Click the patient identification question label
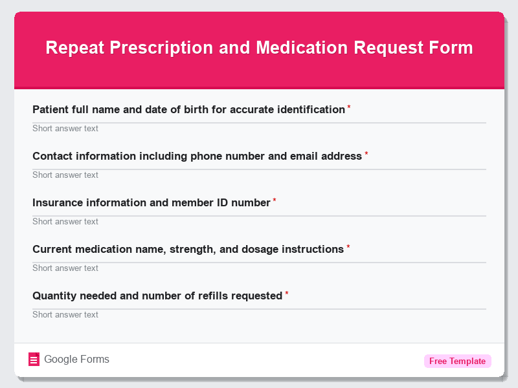Screen dimensions: 518x388 point(188,109)
